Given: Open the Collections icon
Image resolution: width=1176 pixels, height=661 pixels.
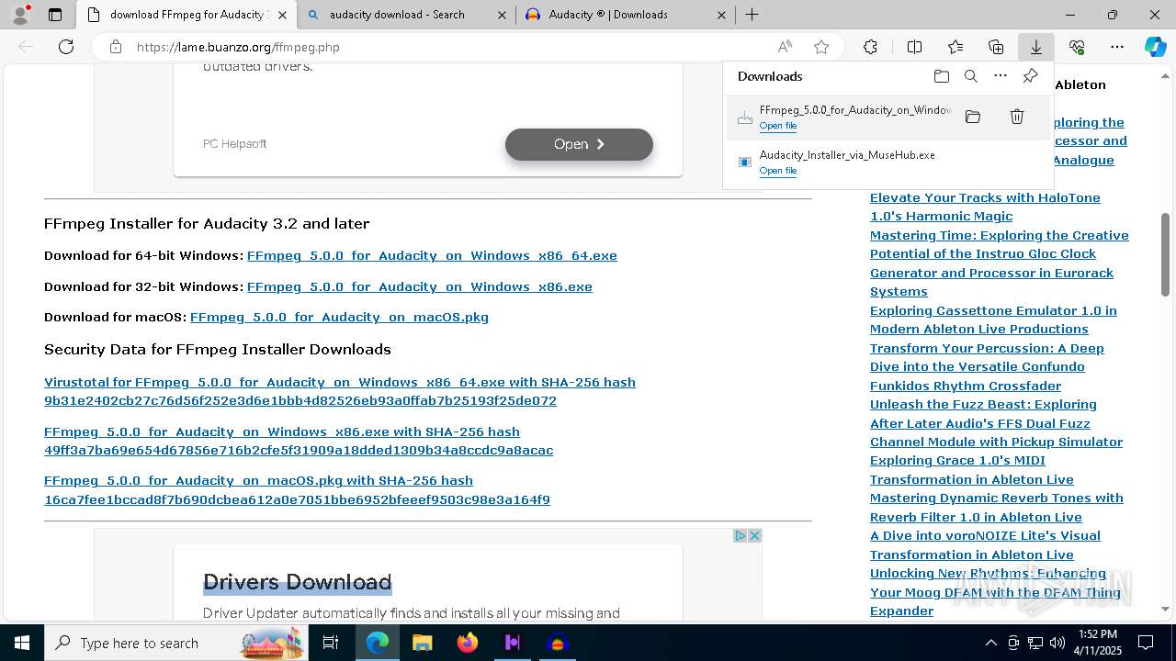Looking at the screenshot, I should [996, 47].
